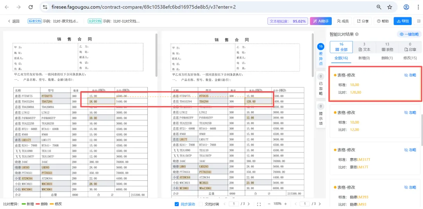Click the address bar URL

(143, 7)
